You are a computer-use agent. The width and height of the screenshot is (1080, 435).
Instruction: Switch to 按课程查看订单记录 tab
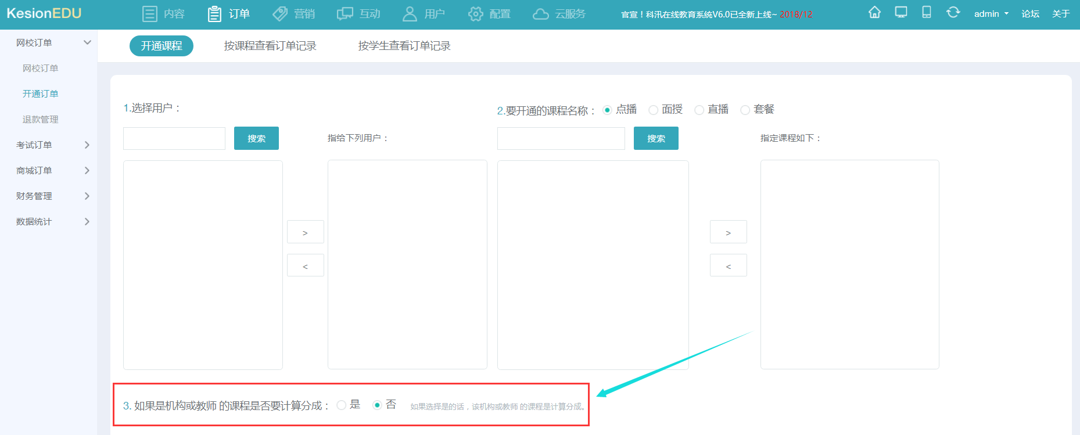pos(270,46)
